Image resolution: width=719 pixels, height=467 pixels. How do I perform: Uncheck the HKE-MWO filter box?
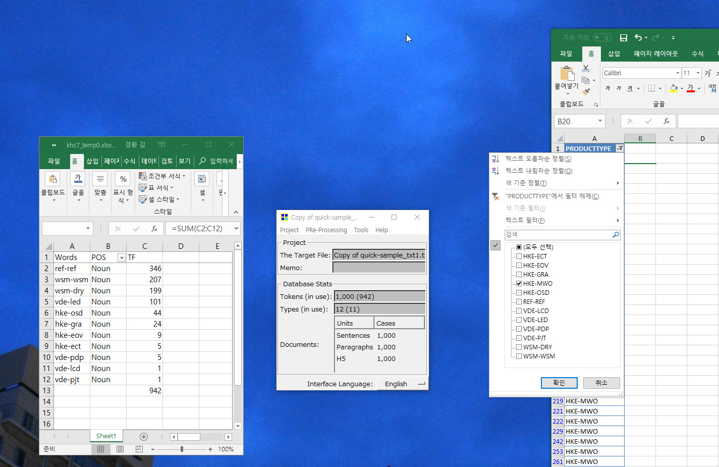[x=519, y=283]
